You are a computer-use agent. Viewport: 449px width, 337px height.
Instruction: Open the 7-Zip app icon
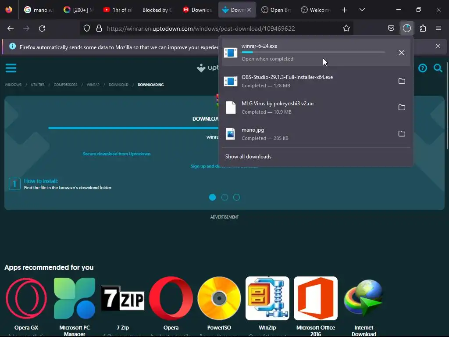tap(123, 298)
